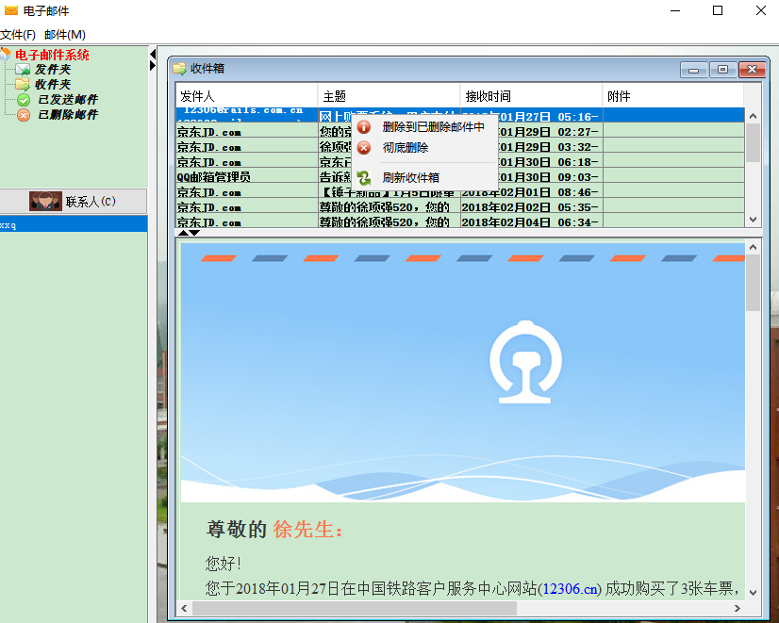Close the 收件箱 inner window
The image size is (779, 623).
point(753,70)
